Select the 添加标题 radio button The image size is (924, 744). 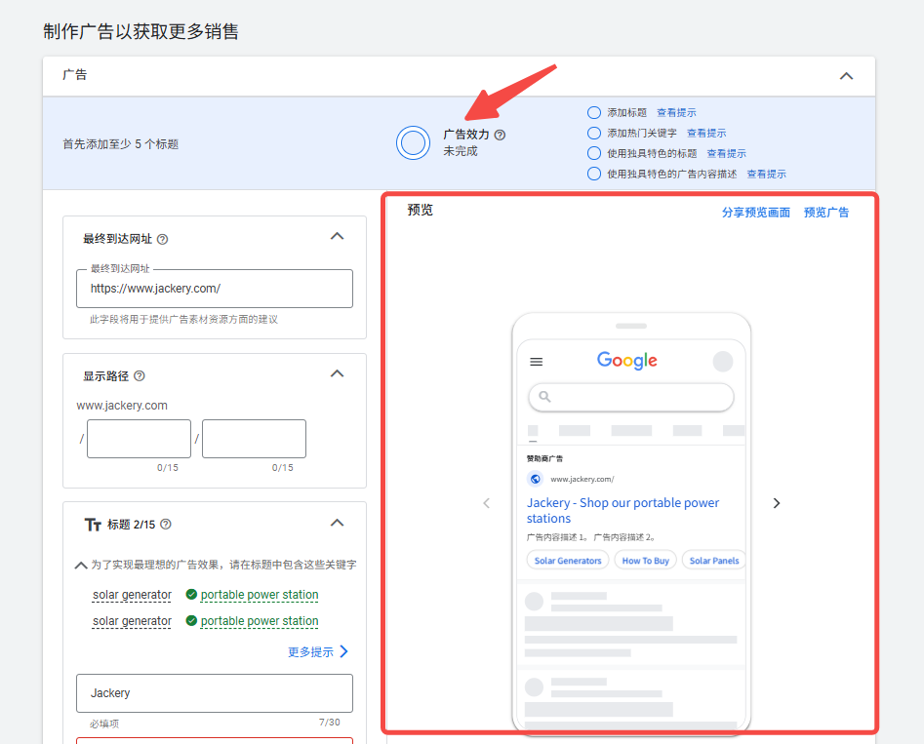[x=593, y=112]
